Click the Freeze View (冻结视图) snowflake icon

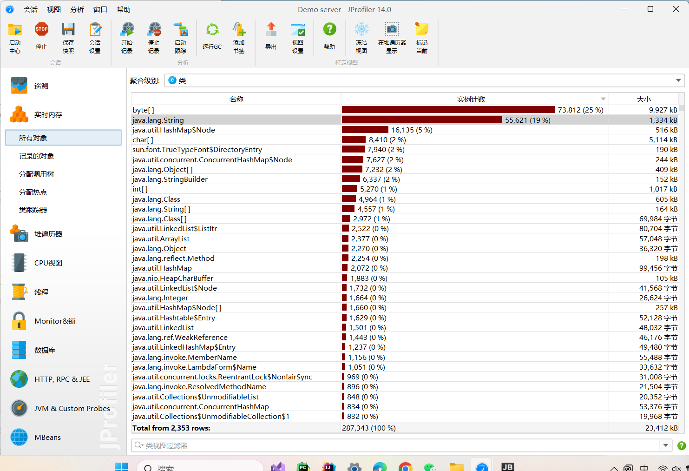[x=361, y=29]
